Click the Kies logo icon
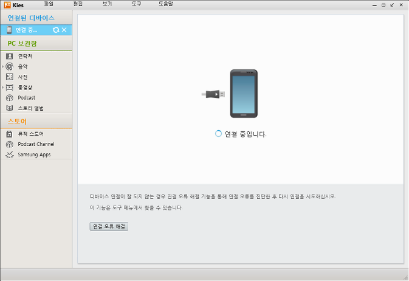The image size is (409, 281). [7, 5]
